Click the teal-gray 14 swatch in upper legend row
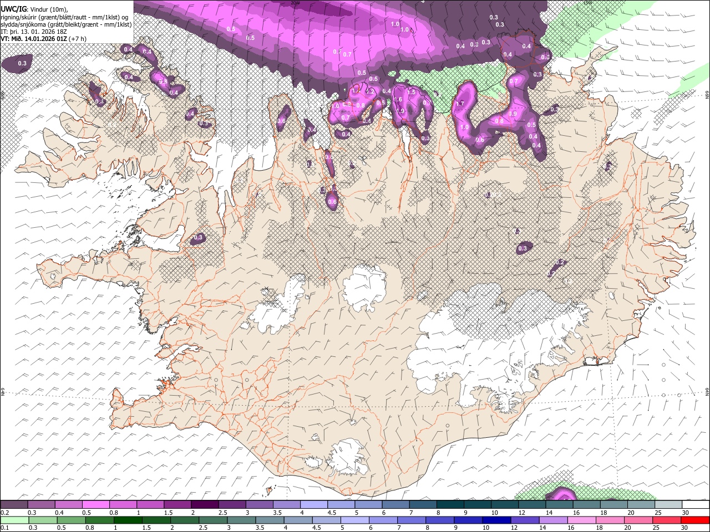Image resolution: width=710 pixels, height=532 pixels. (559, 505)
